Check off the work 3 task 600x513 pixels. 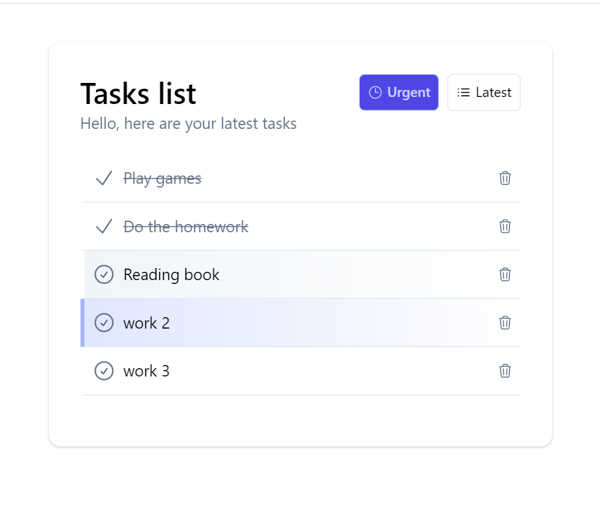click(104, 371)
